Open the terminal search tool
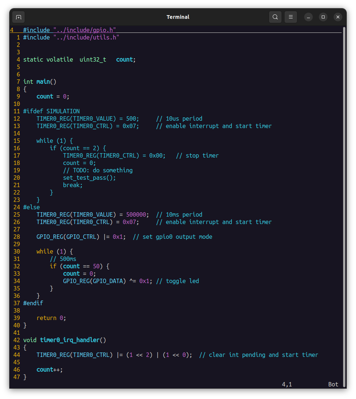The width and height of the screenshot is (356, 399). [x=275, y=17]
